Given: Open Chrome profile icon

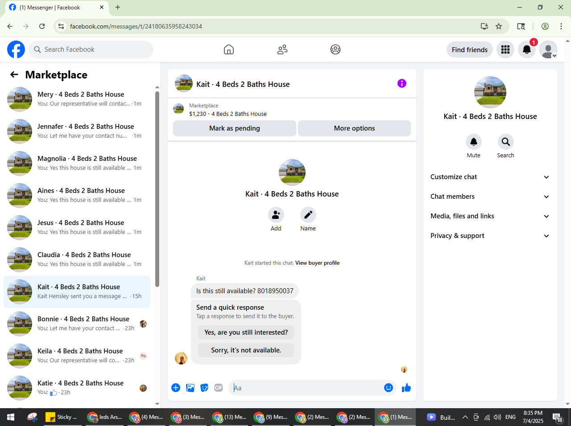Looking at the screenshot, I should pos(545,26).
